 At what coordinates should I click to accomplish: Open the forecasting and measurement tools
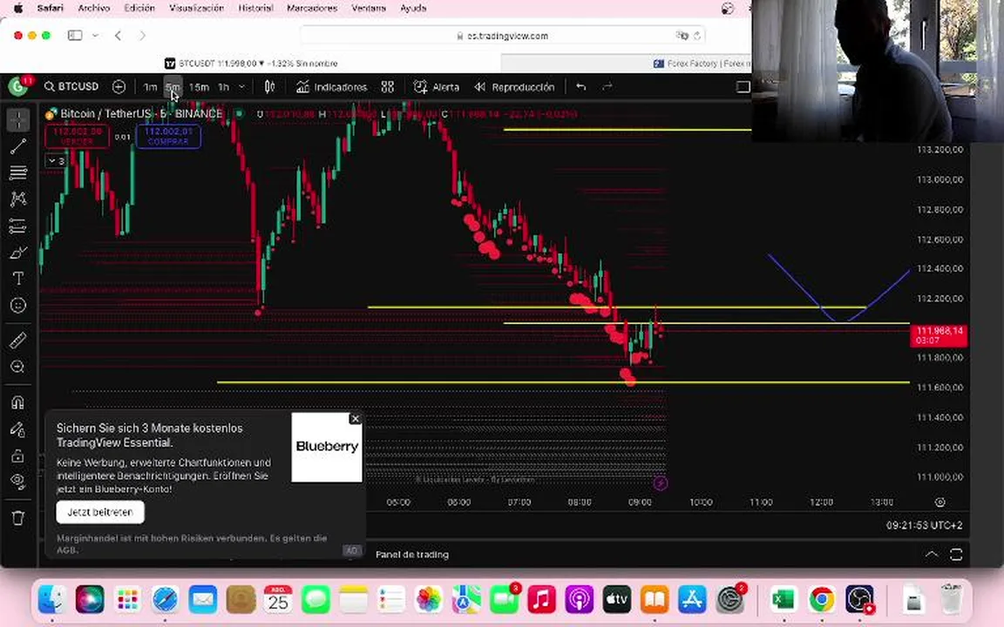point(18,226)
